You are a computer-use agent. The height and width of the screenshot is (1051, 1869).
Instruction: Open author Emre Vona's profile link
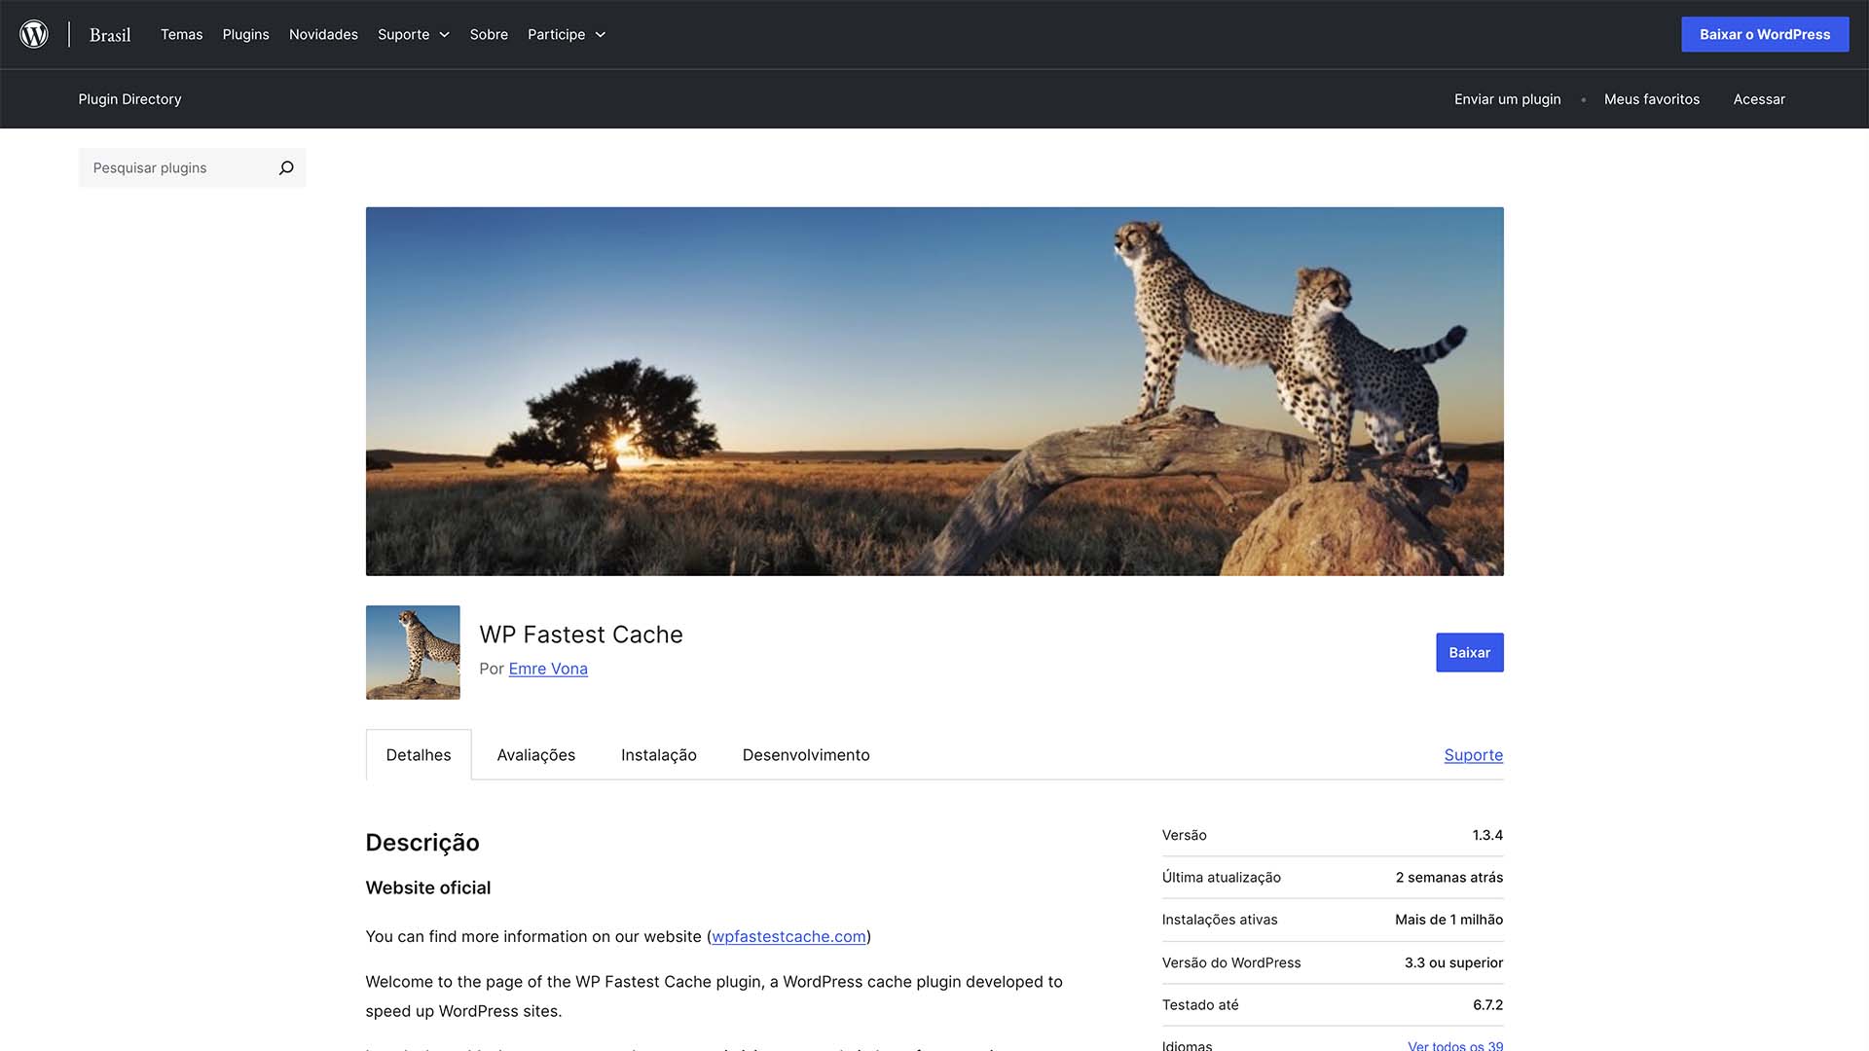click(548, 669)
